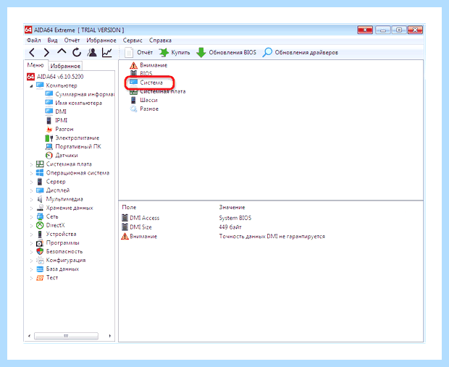Open the graph chart toolbar icon
449x367 pixels.
pos(106,52)
